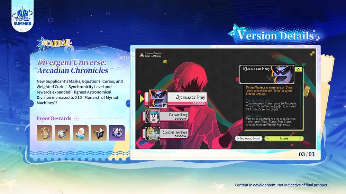Click the 'Content in development' disclaimer text

click(281, 185)
